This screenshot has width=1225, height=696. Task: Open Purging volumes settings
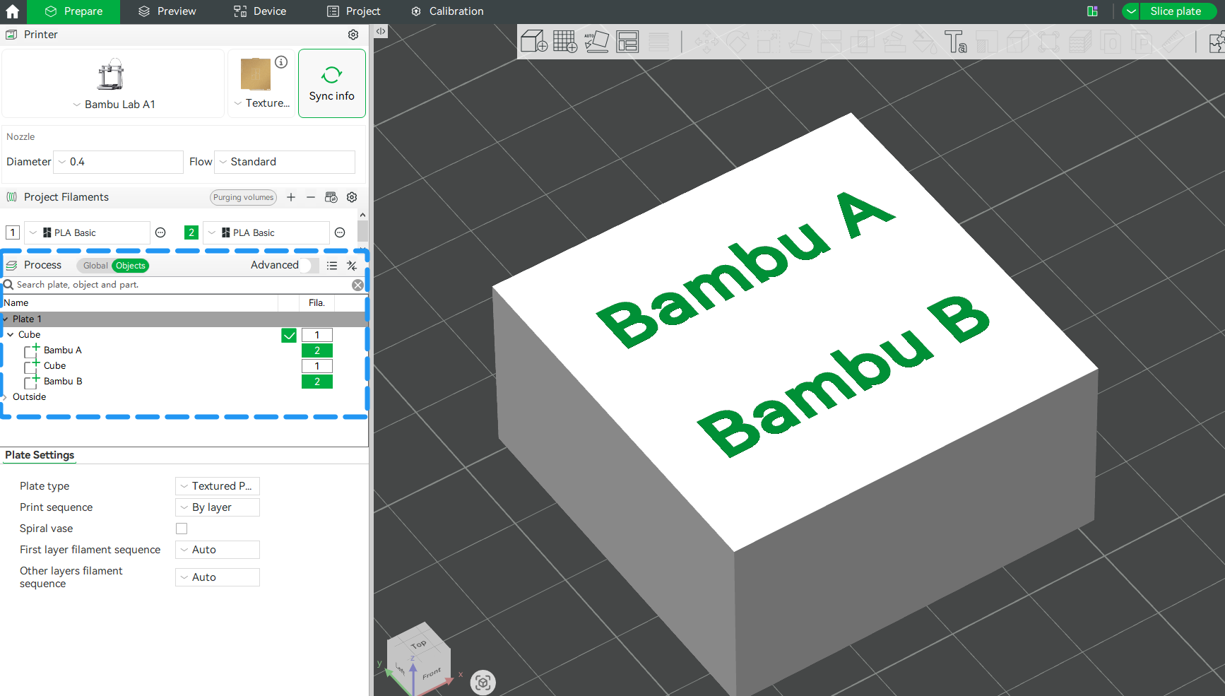coord(244,197)
